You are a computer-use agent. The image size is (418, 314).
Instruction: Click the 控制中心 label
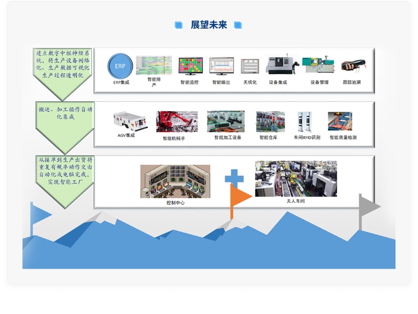175,203
